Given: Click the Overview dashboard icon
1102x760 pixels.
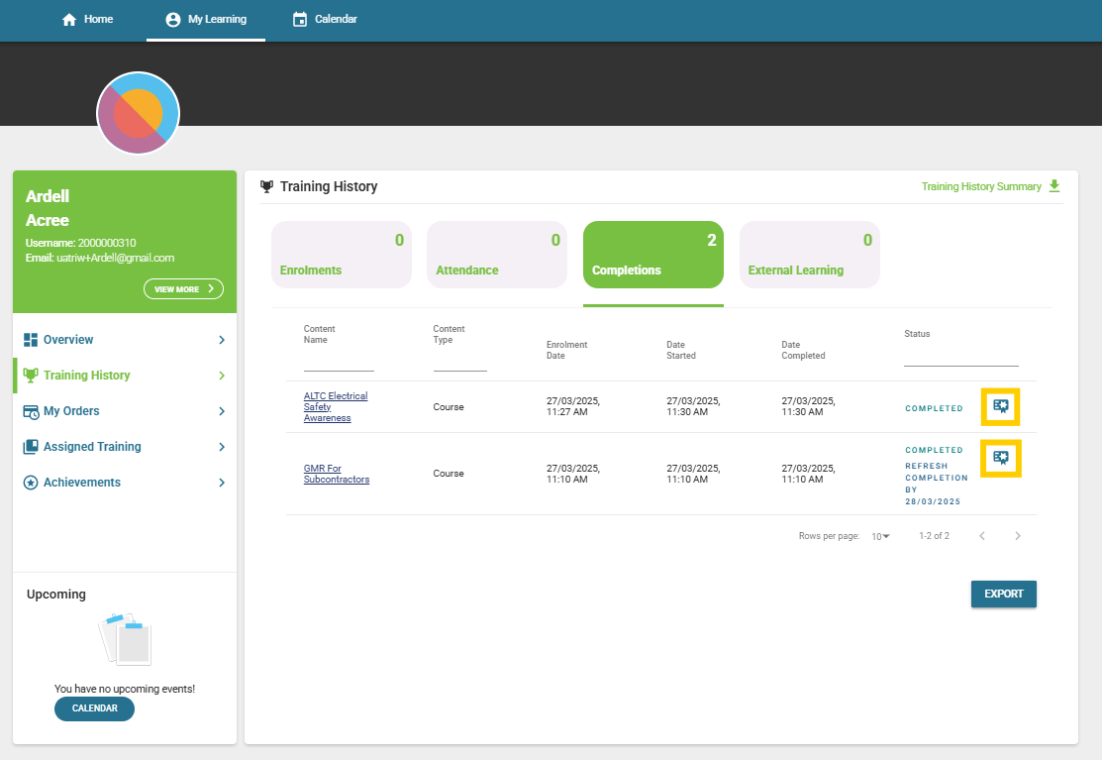Looking at the screenshot, I should (x=31, y=340).
